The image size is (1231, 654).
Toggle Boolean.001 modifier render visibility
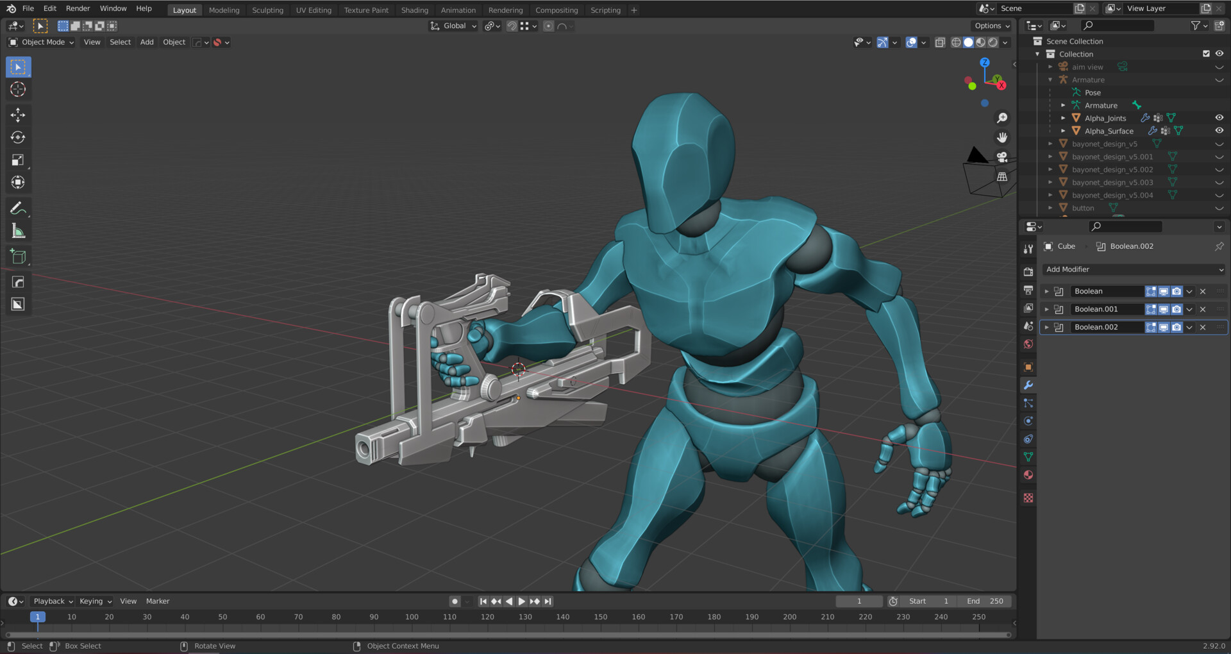[x=1177, y=309]
